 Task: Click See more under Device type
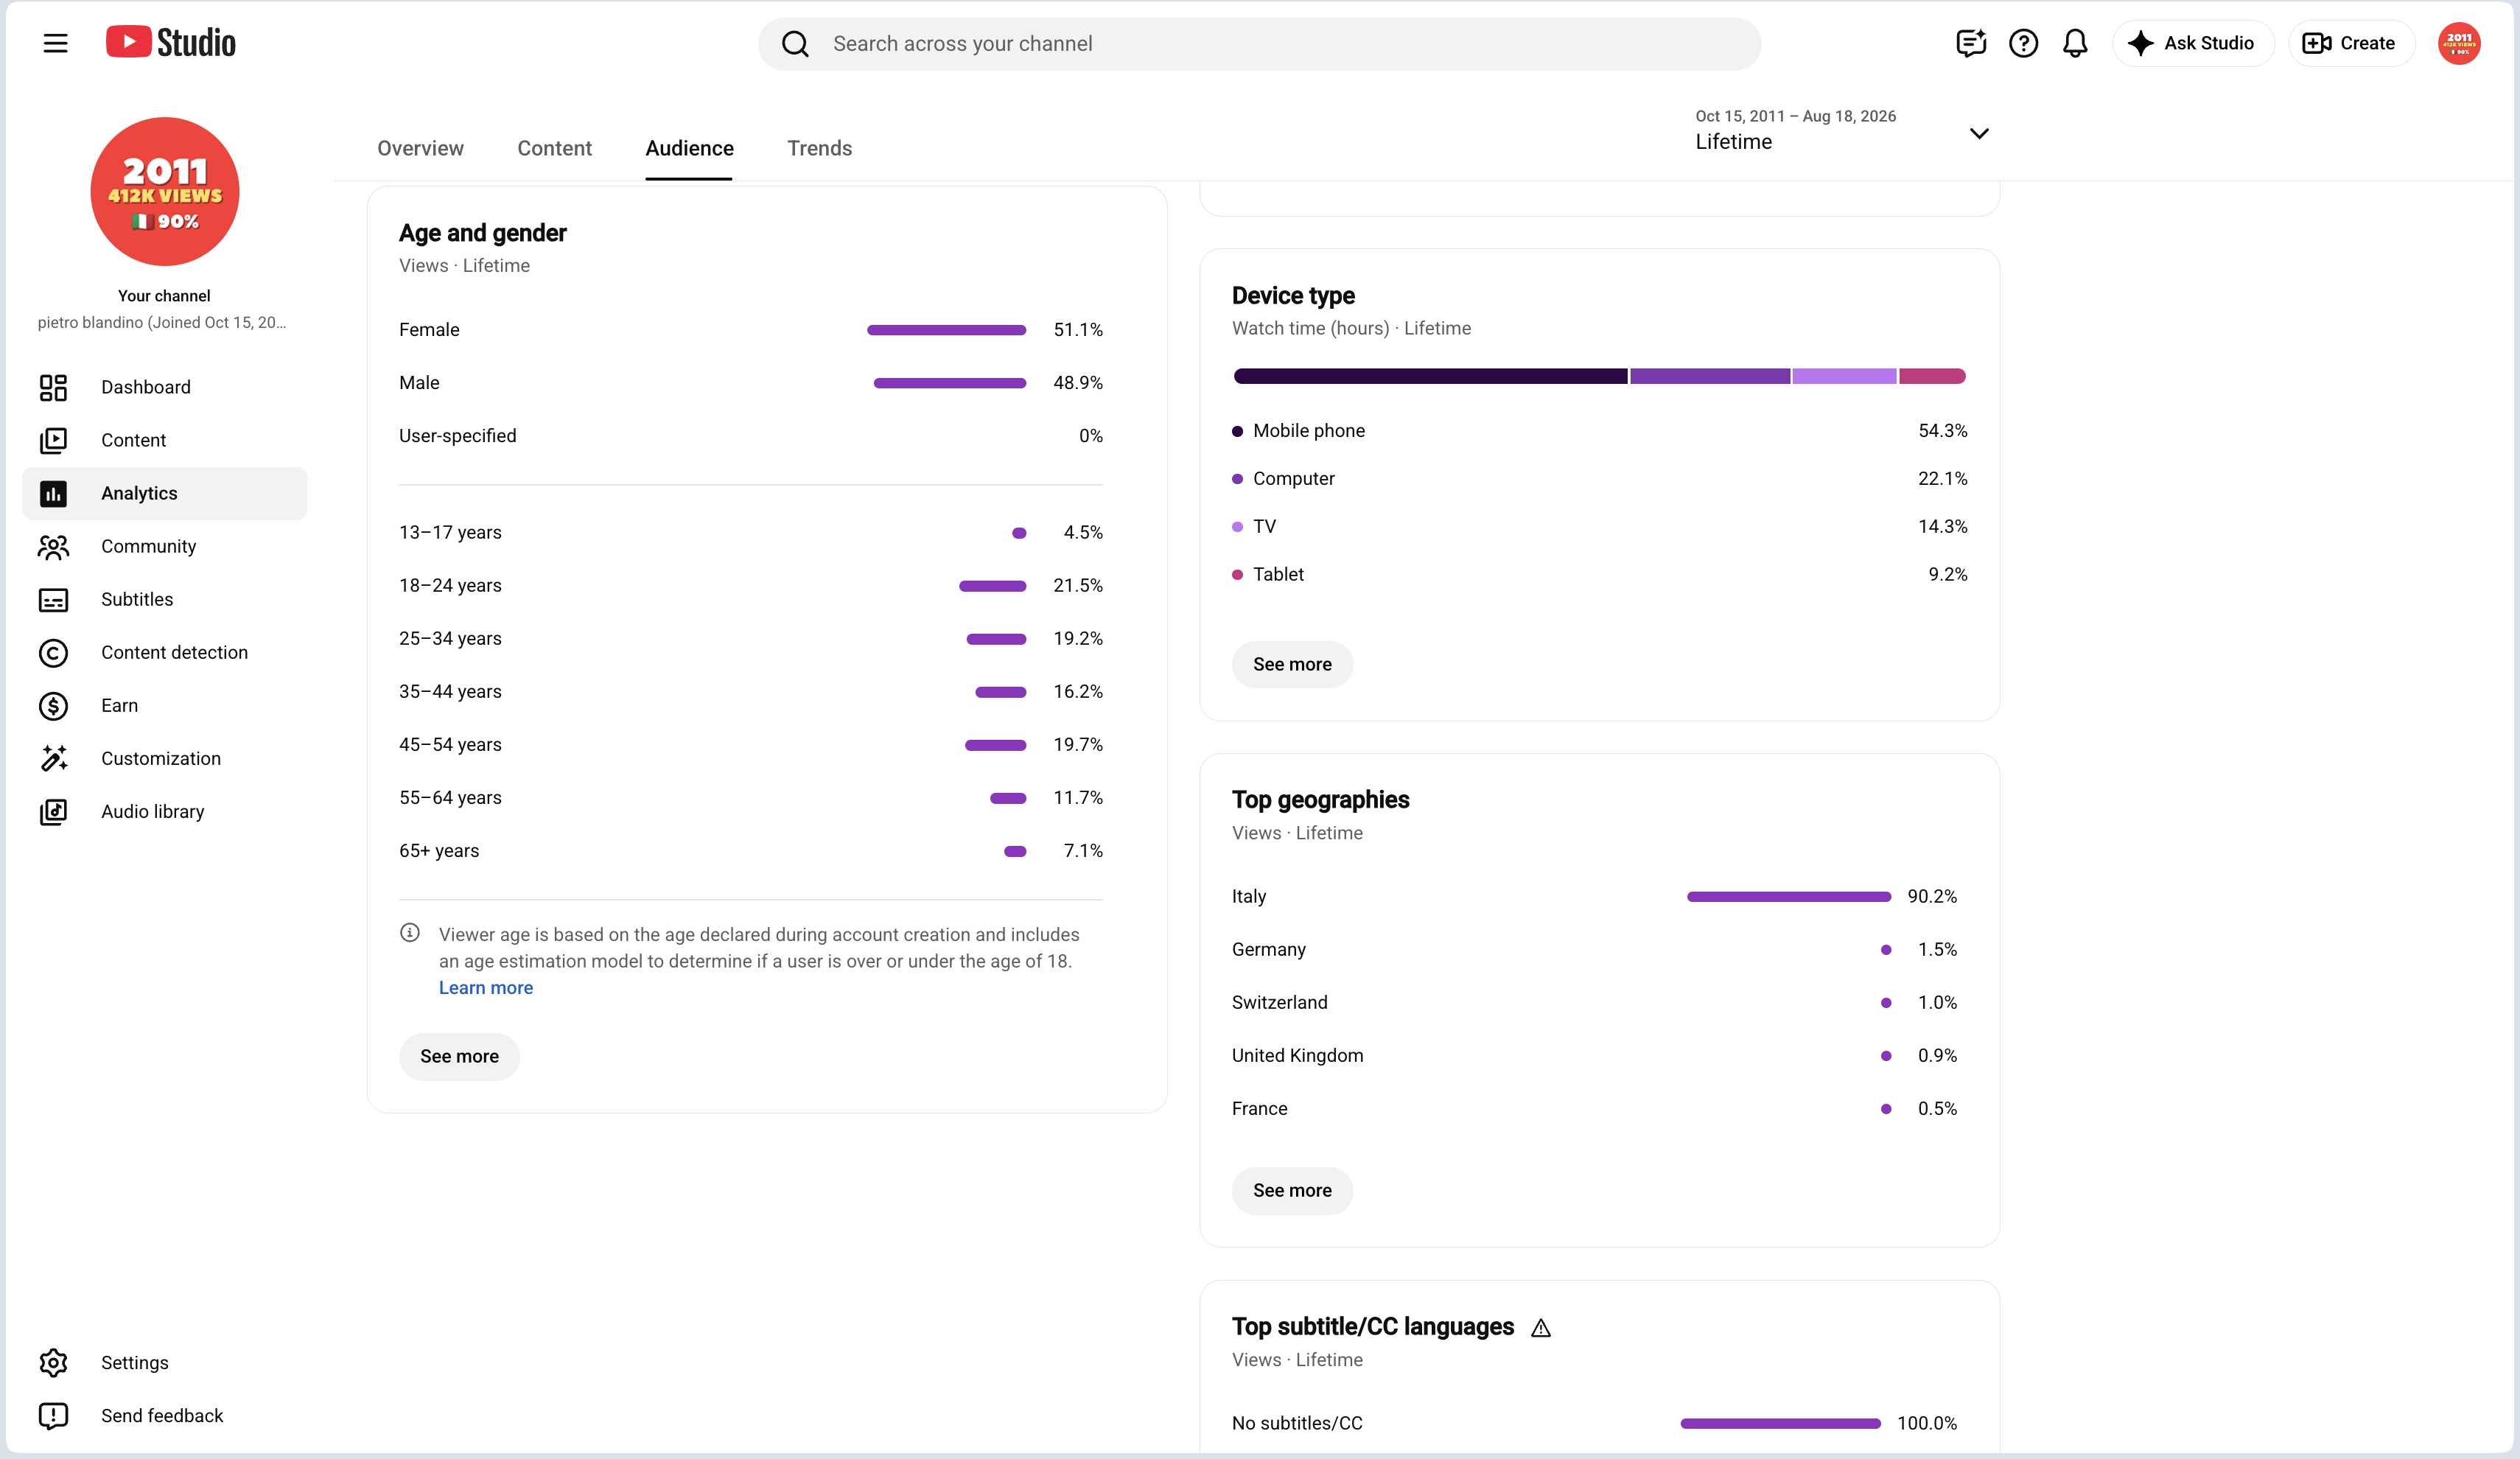click(x=1292, y=664)
